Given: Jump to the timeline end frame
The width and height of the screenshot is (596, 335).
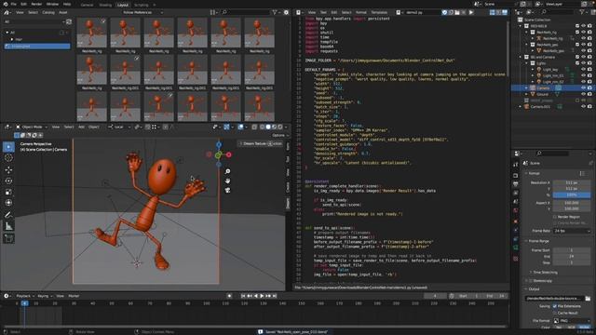Looking at the screenshot, I should (x=275, y=296).
